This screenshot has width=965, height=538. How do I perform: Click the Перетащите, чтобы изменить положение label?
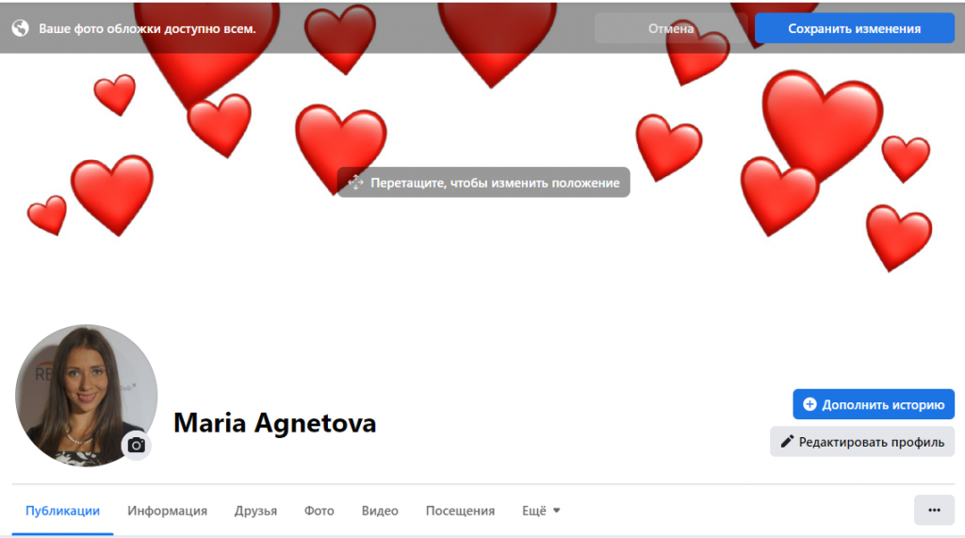click(495, 183)
